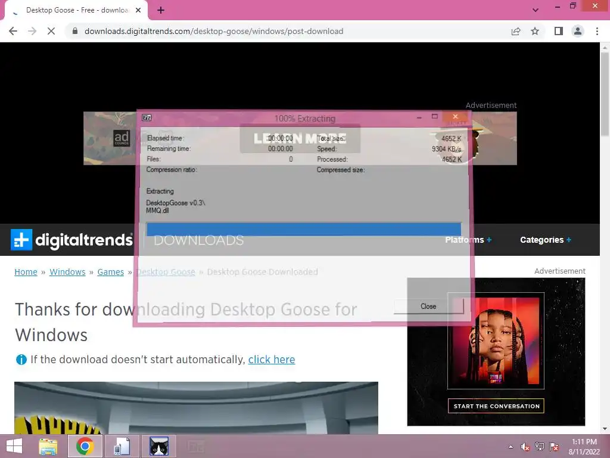Click the muted volume tray icon
This screenshot has width=610, height=458.
click(x=525, y=447)
